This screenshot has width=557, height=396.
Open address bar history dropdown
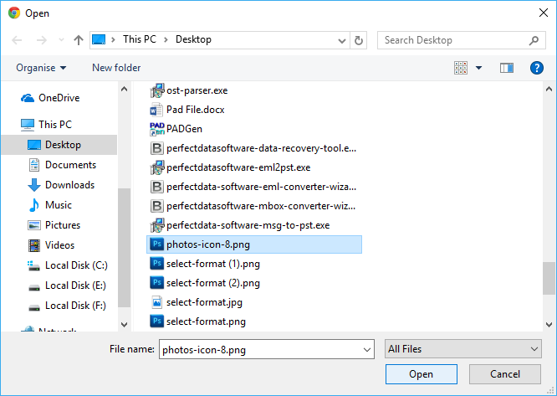click(342, 40)
